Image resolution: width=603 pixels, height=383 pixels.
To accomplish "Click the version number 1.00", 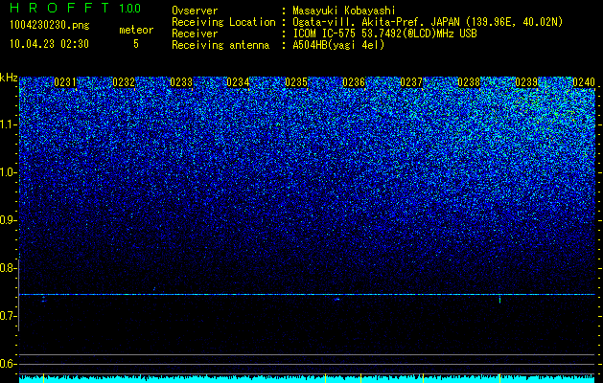I will (x=130, y=9).
